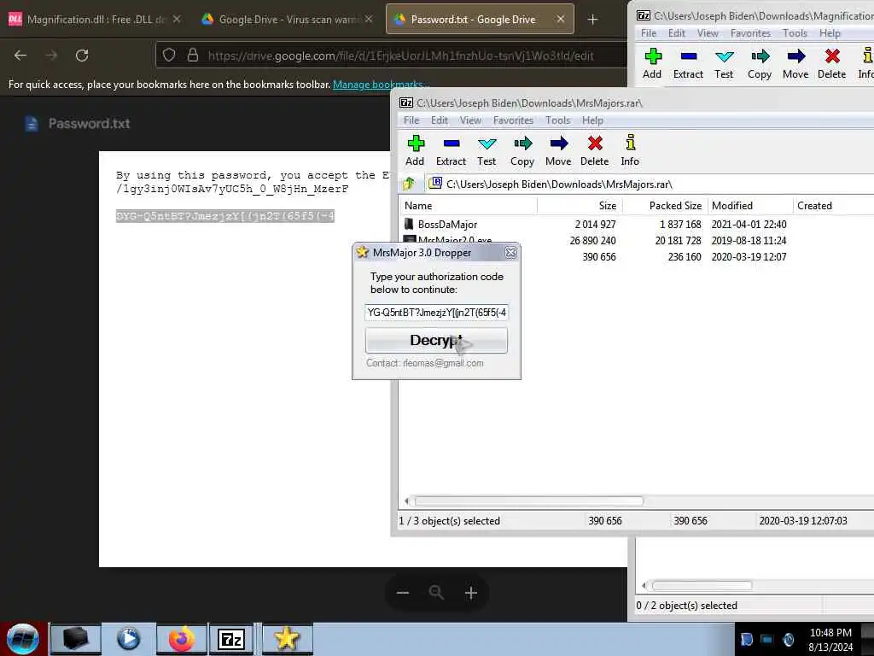Open Help menu in Magnification 7-Zip window

(830, 33)
